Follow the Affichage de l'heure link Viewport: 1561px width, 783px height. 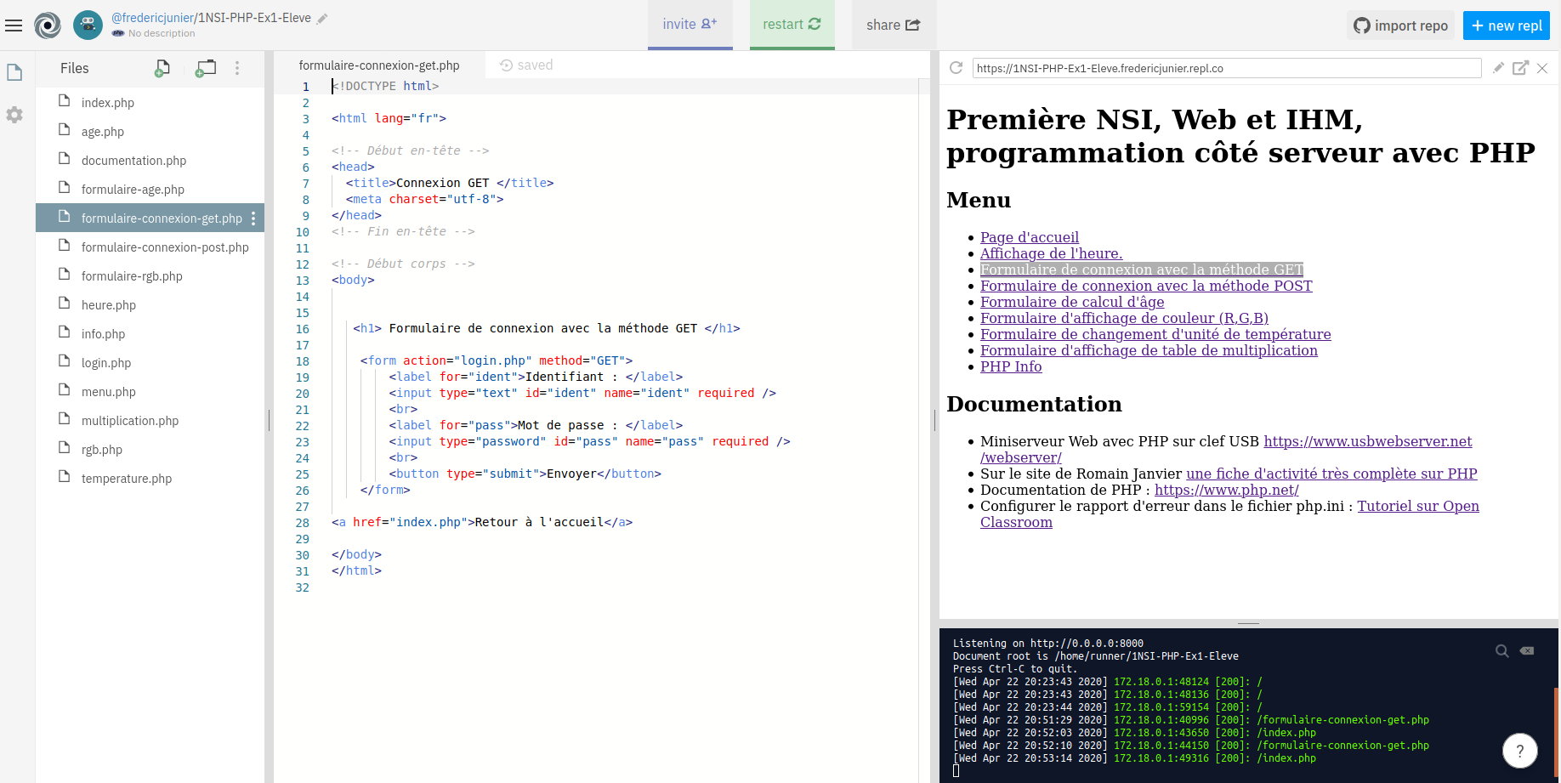click(1051, 253)
